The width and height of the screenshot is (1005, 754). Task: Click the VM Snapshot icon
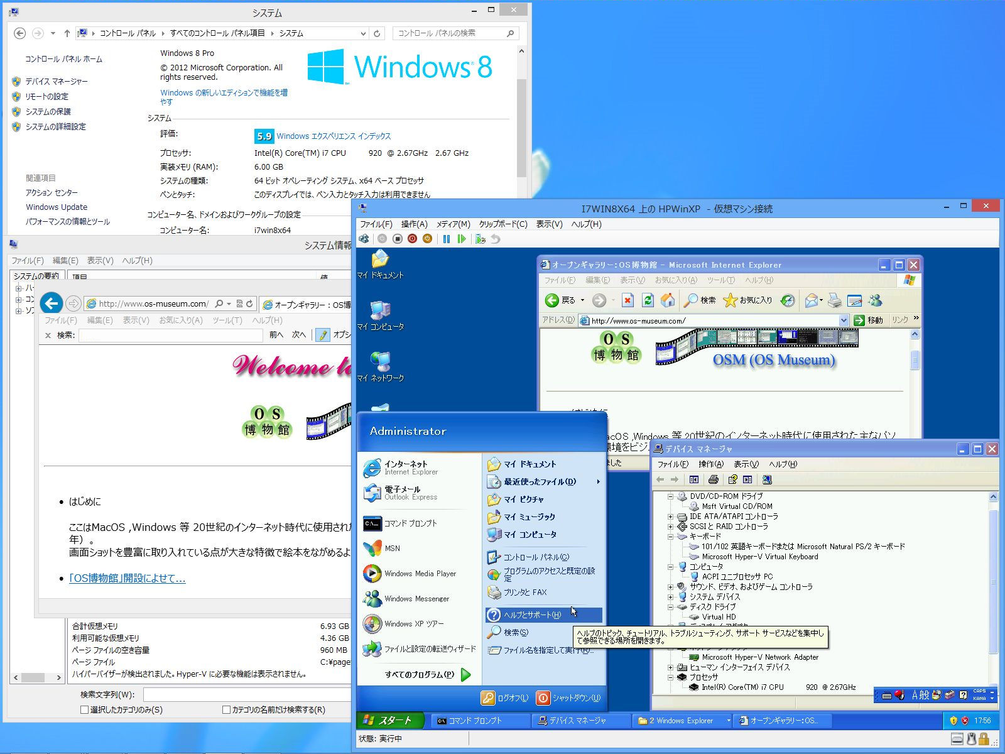click(x=481, y=239)
